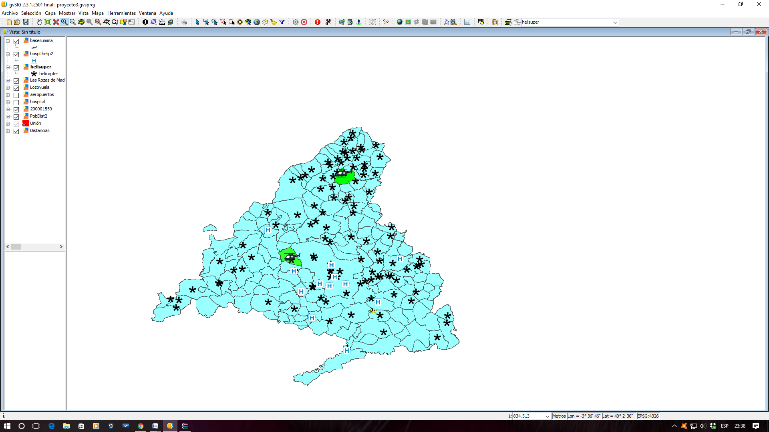This screenshot has height=432, width=769.
Task: Uncheck the Las Rozas de Mad layer
Action: click(16, 81)
